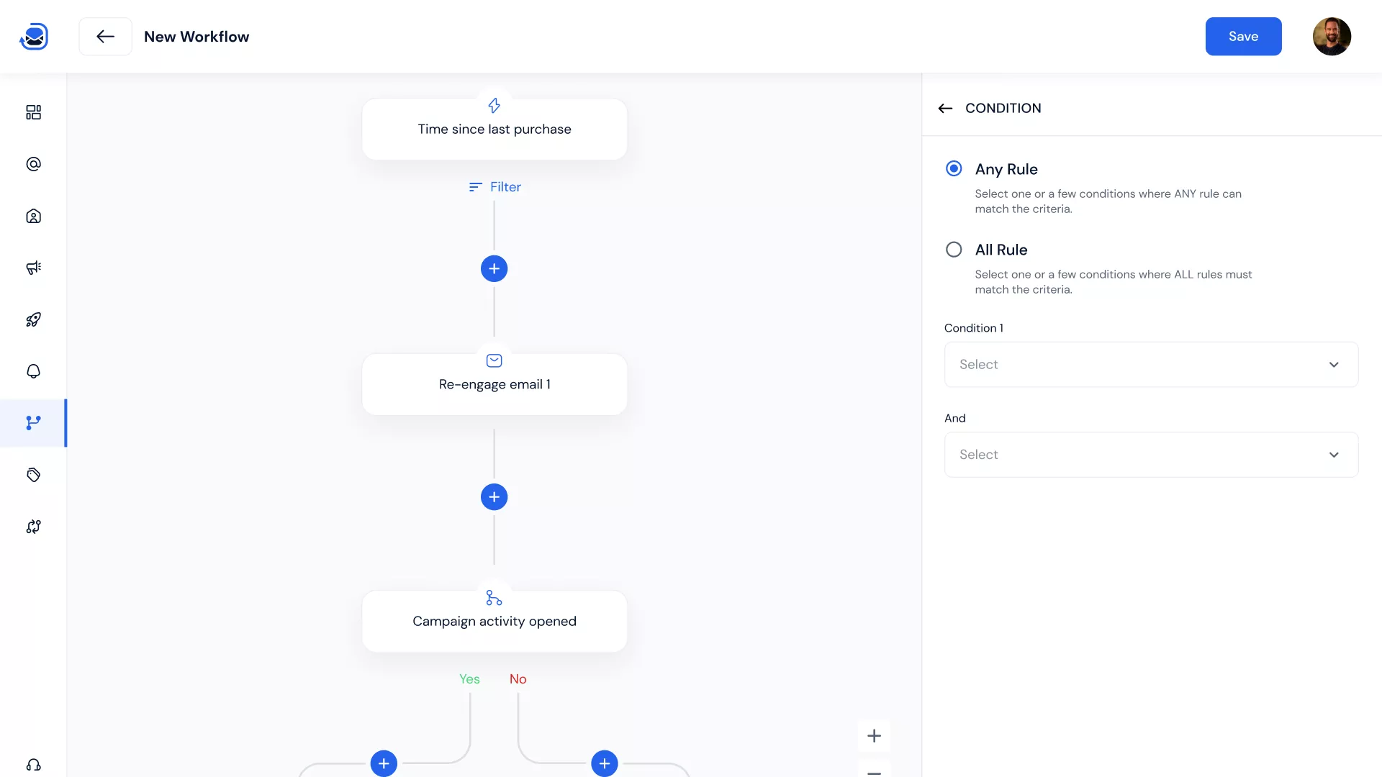1382x777 pixels.
Task: Open the email @ icon in sidebar
Action: [x=33, y=164]
